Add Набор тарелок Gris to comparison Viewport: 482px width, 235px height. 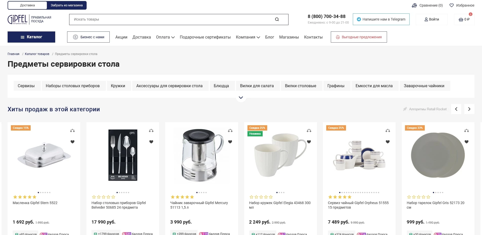coord(467,131)
